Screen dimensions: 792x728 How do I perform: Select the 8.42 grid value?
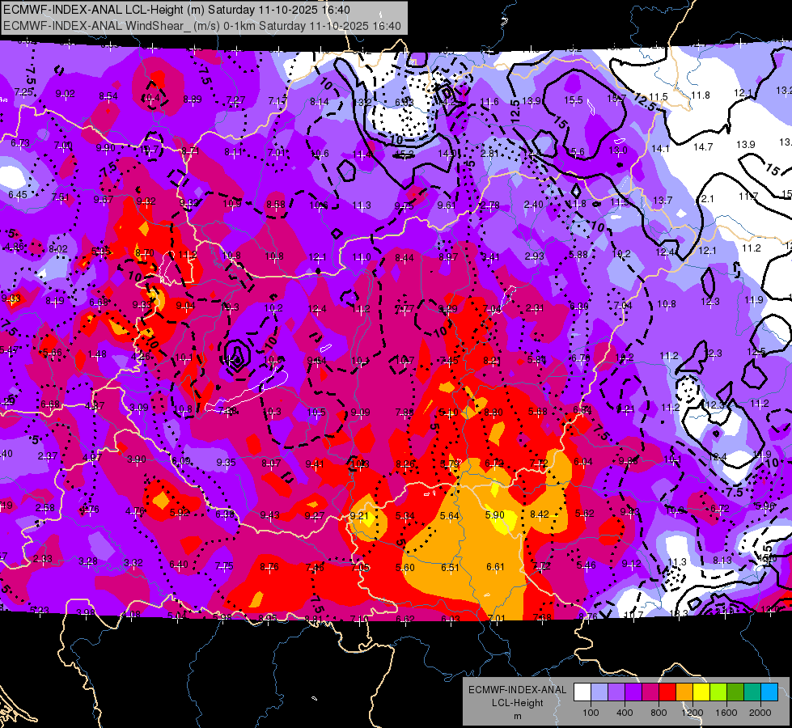540,514
